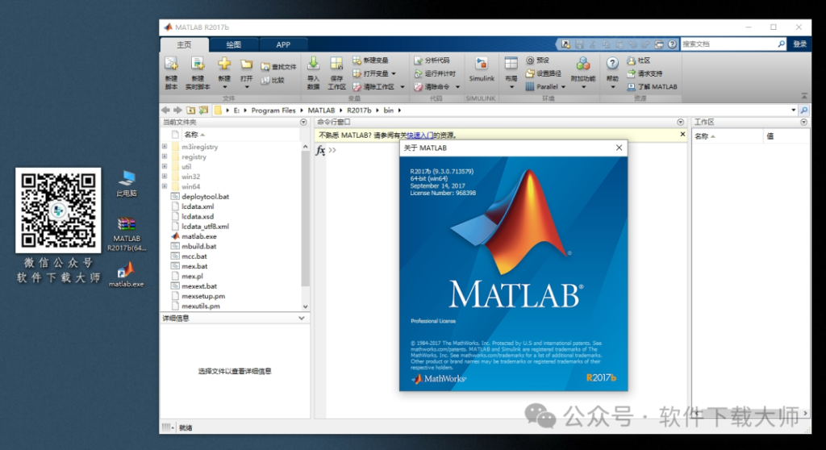Click the Parallel icon
The width and height of the screenshot is (826, 450).
coord(530,87)
